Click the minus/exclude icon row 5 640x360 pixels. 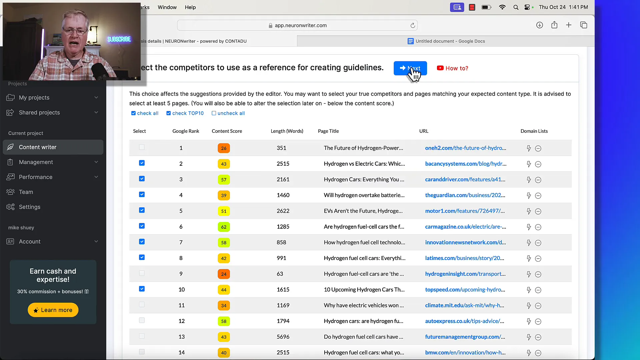(x=538, y=211)
